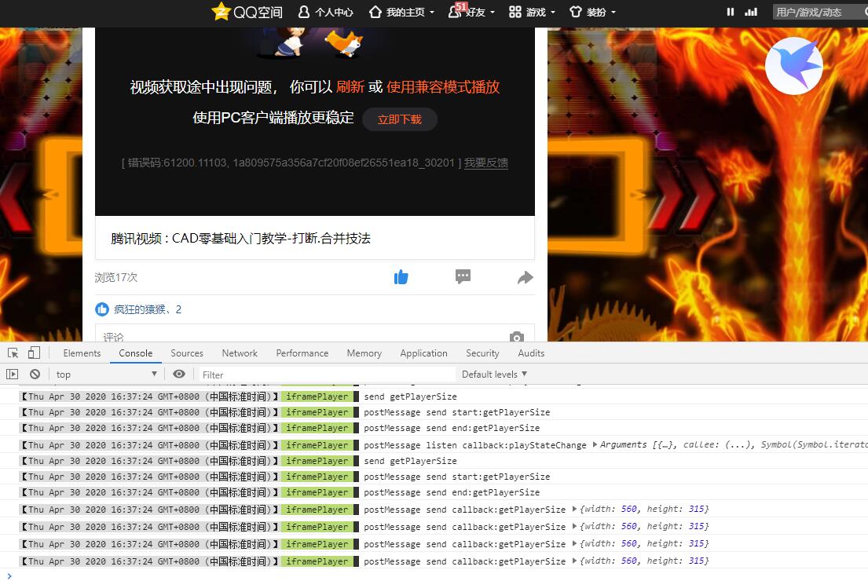The image size is (868, 581).
Task: Click the camera icon in comment box
Action: pyautogui.click(x=517, y=336)
